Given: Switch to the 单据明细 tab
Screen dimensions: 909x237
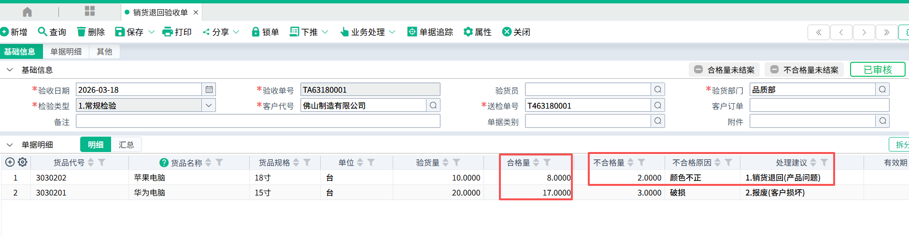Looking at the screenshot, I should [66, 52].
